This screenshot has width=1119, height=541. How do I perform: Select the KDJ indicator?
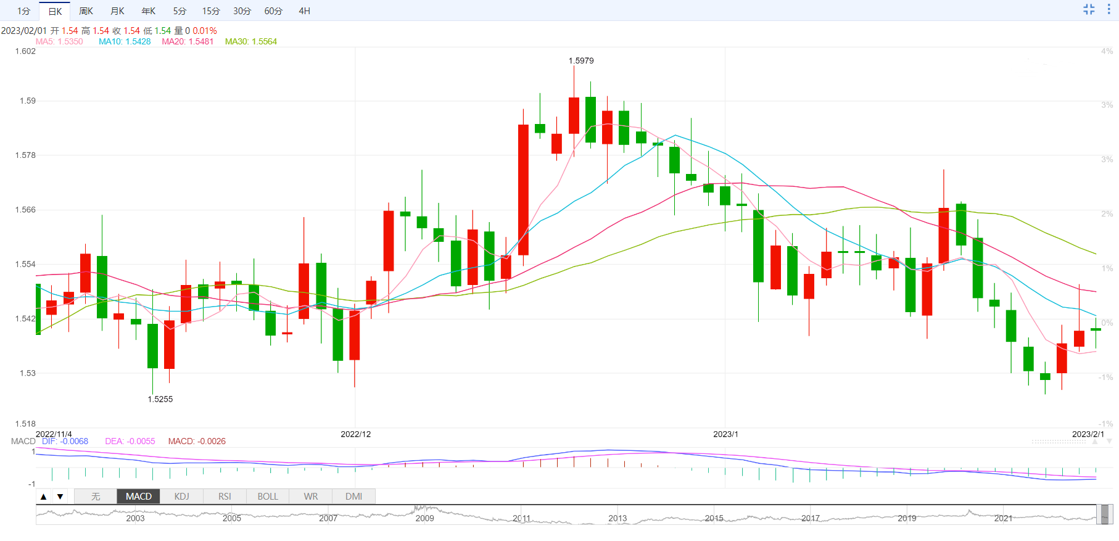(x=181, y=497)
